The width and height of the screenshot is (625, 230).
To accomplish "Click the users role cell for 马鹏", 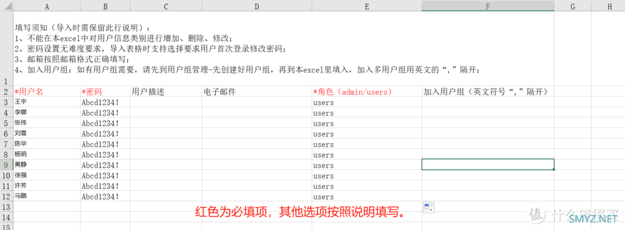I will 367,196.
